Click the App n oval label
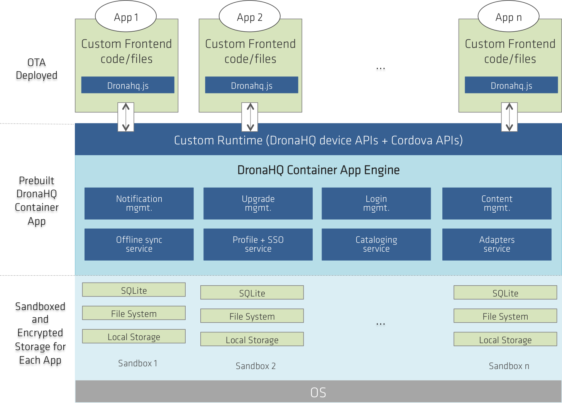Screen dimensions: 562x403 [509, 17]
